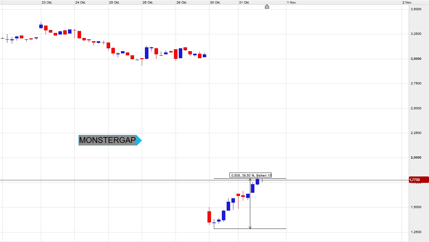
Task: Select the MONSTERGAP annotation label
Action: click(110, 140)
